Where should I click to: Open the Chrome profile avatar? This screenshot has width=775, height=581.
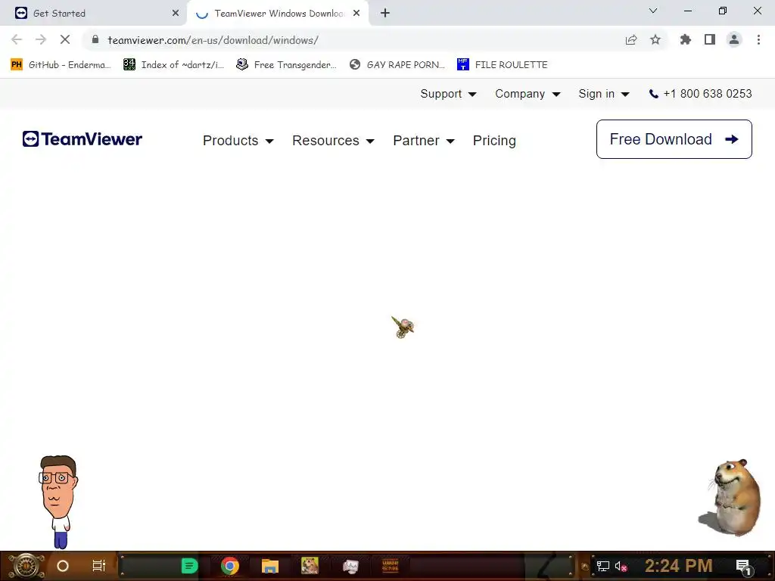coord(734,39)
